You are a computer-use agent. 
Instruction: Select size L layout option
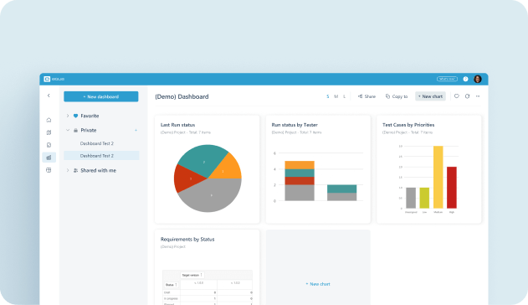pyautogui.click(x=344, y=96)
